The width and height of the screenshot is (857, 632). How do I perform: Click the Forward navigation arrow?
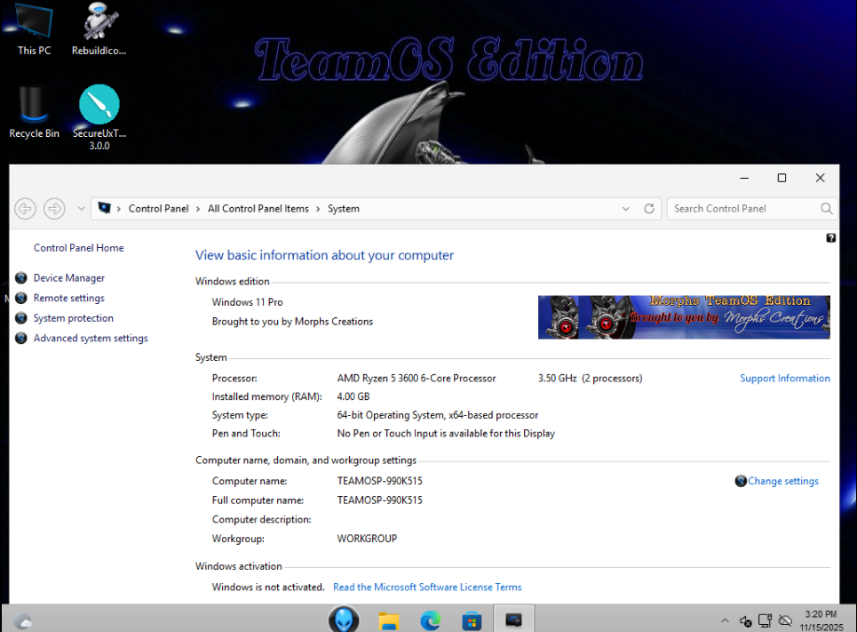pyautogui.click(x=54, y=209)
